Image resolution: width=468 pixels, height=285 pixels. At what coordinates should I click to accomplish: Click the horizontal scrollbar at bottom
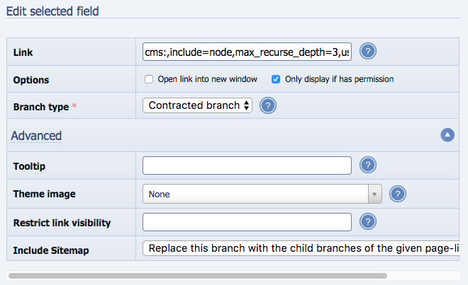click(x=197, y=275)
